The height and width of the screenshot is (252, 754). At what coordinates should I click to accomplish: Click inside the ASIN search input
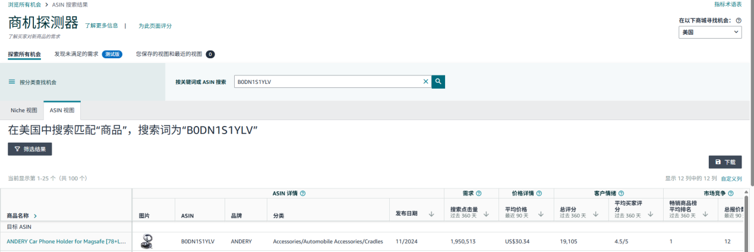328,81
